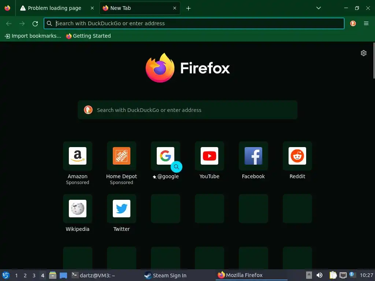375x281 pixels.
Task: Click the update notifier tray icon
Action: point(352,275)
